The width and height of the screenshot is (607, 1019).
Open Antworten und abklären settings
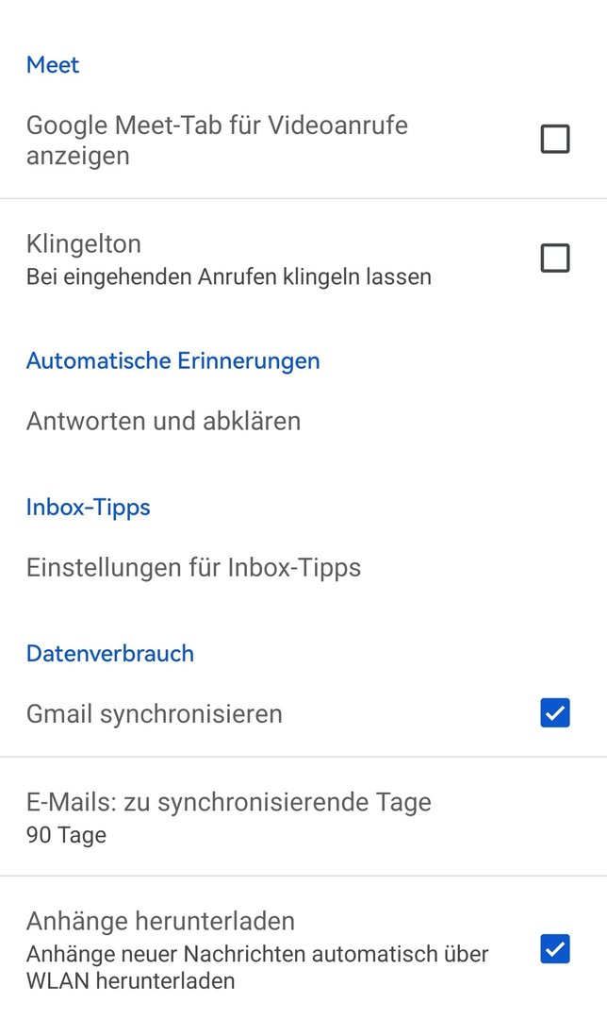163,421
